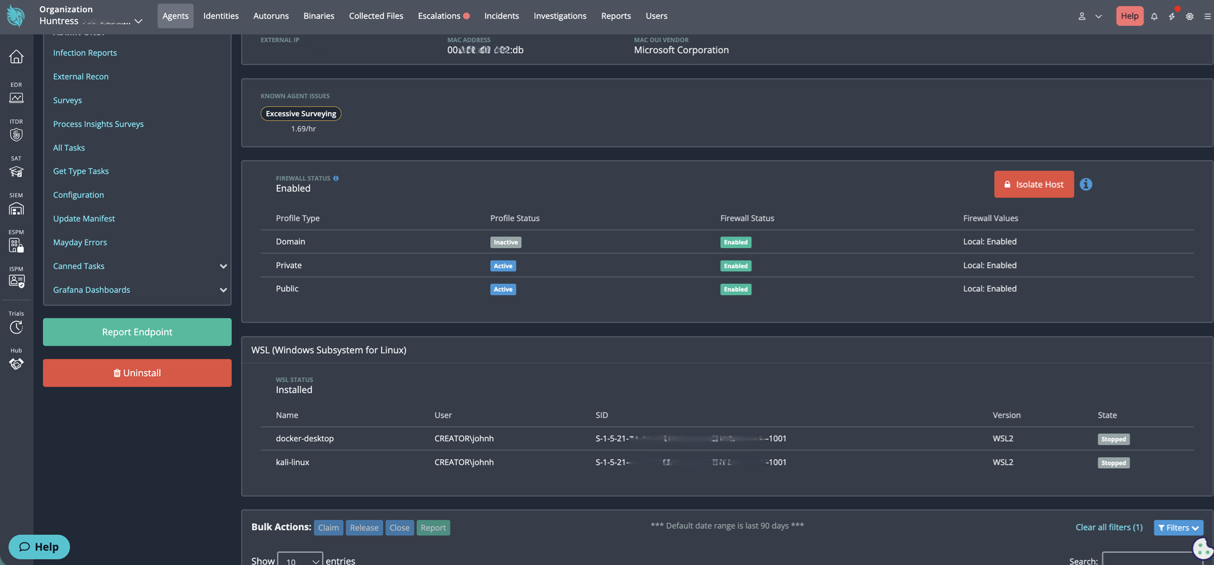Open the Help chat button
The height and width of the screenshot is (565, 1214).
[39, 547]
